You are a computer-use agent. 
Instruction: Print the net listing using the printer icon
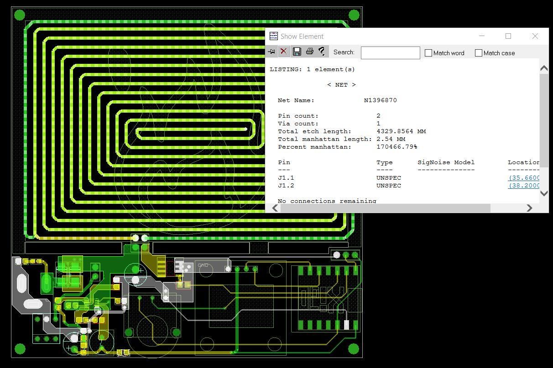[x=310, y=52]
